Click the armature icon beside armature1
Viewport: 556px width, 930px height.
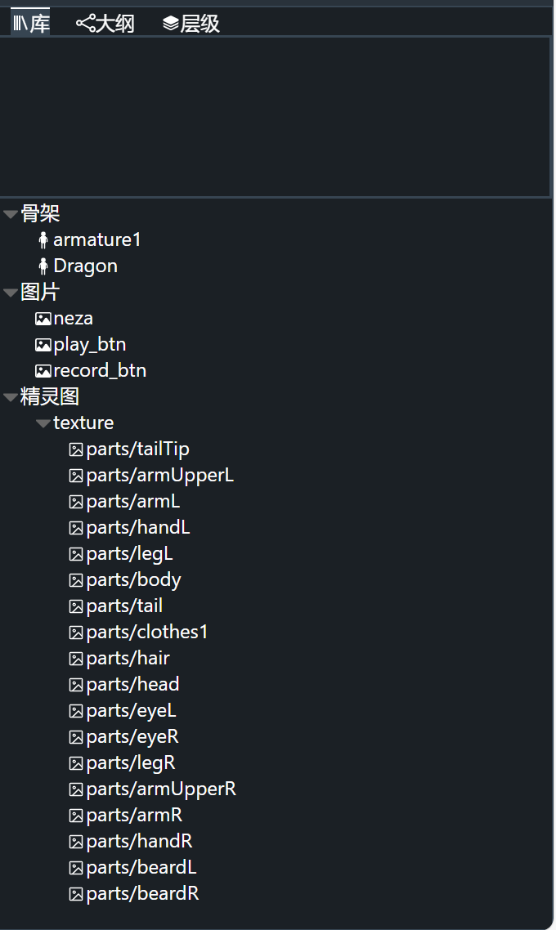(x=43, y=240)
